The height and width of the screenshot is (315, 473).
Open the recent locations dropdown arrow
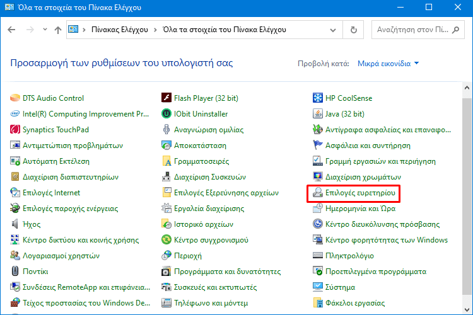pos(45,30)
